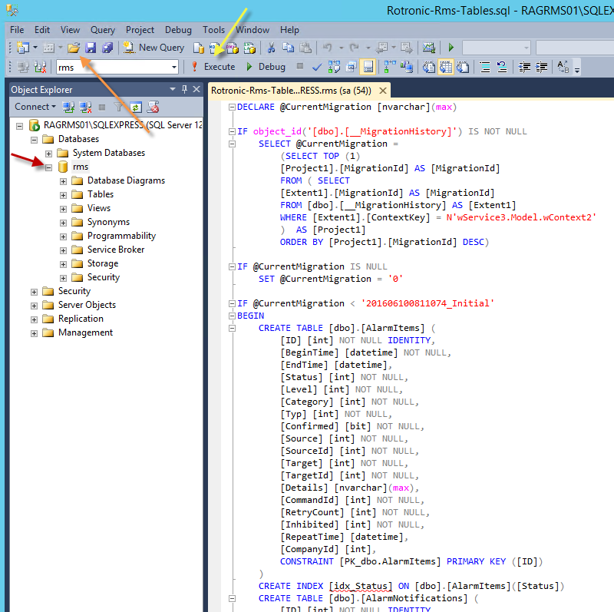The image size is (614, 612).
Task: Open a Database Engine Query
Action: click(199, 48)
